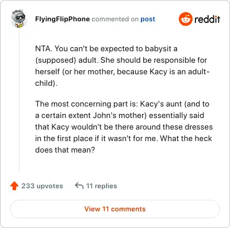The width and height of the screenshot is (230, 228).
Task: Open FlyingFlipPhone's avatar image
Action: click(18, 18)
